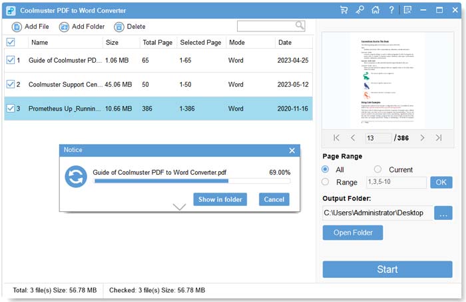Image resolution: width=466 pixels, height=302 pixels.
Task: Click the Open Folder button
Action: point(353,233)
